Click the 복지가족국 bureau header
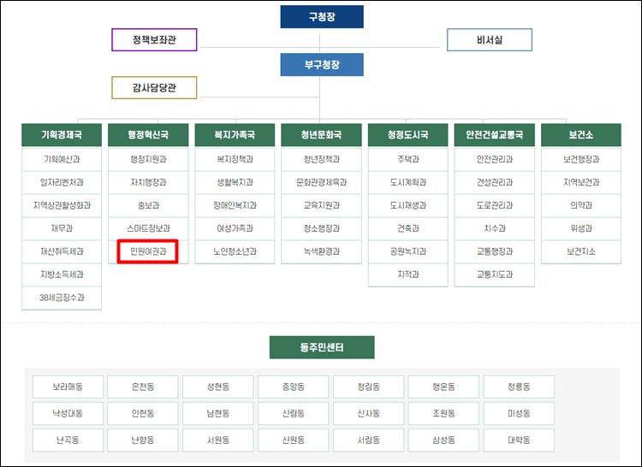 235,135
